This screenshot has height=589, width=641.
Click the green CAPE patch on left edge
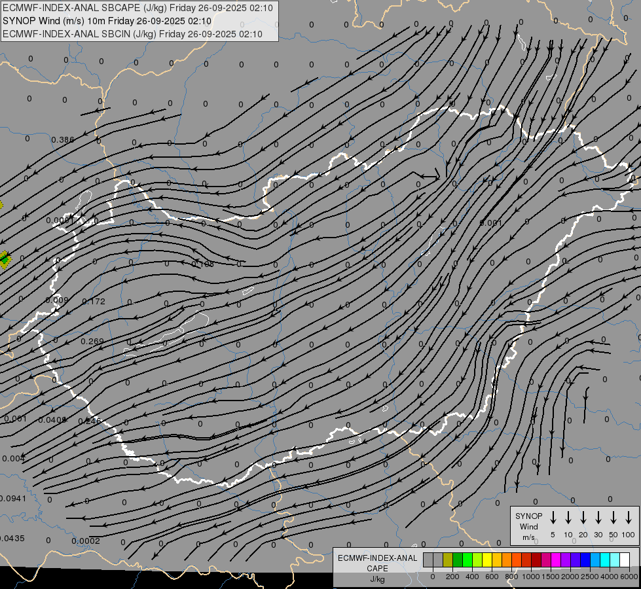5,259
